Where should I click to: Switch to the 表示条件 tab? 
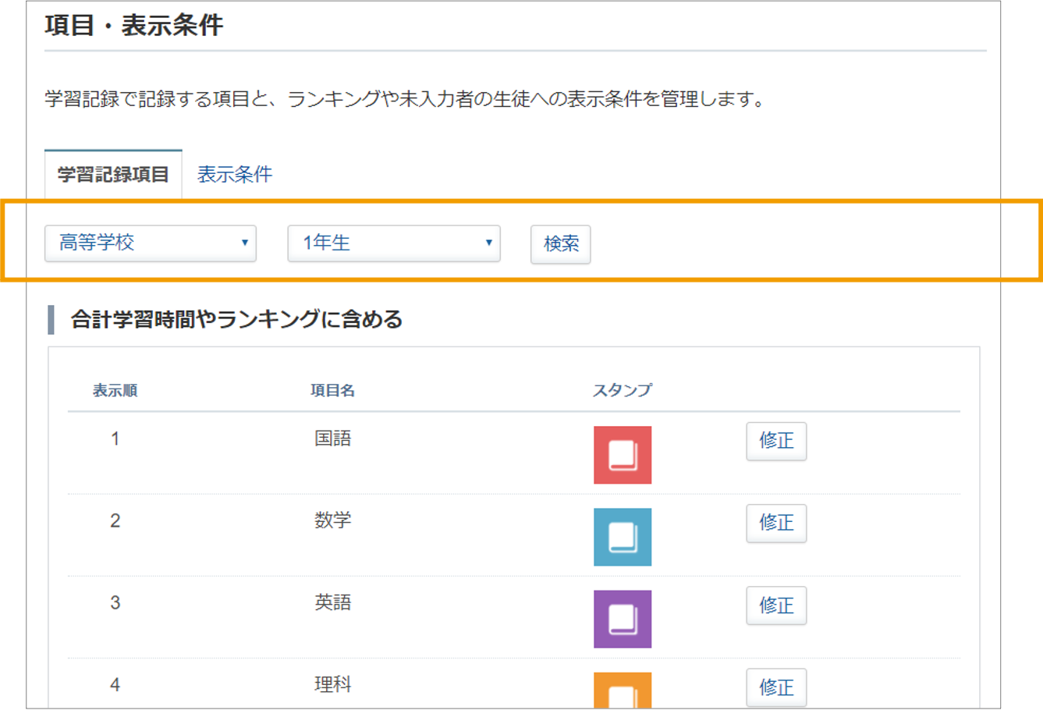coord(235,174)
